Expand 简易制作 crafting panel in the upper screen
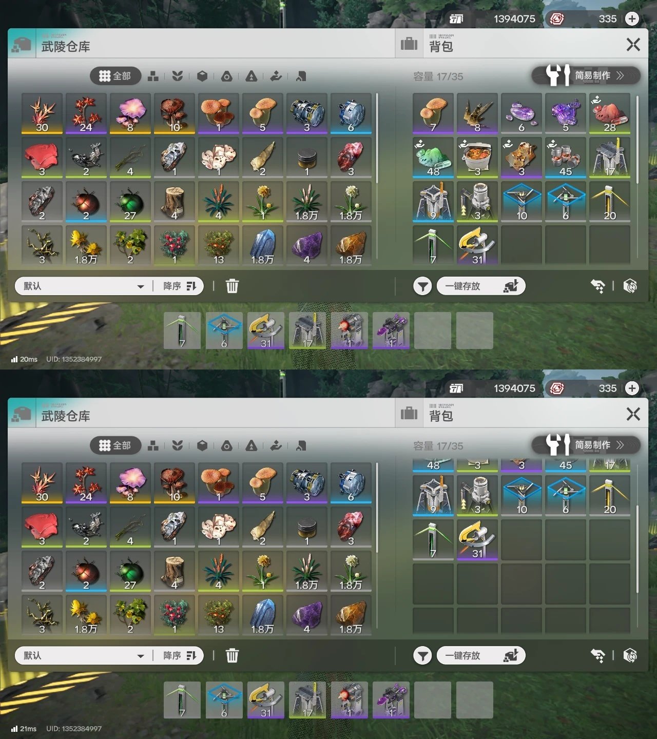 tap(586, 75)
